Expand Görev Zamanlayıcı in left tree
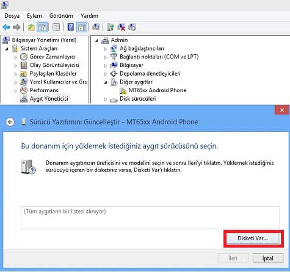The width and height of the screenshot is (290, 272). pos(15,57)
